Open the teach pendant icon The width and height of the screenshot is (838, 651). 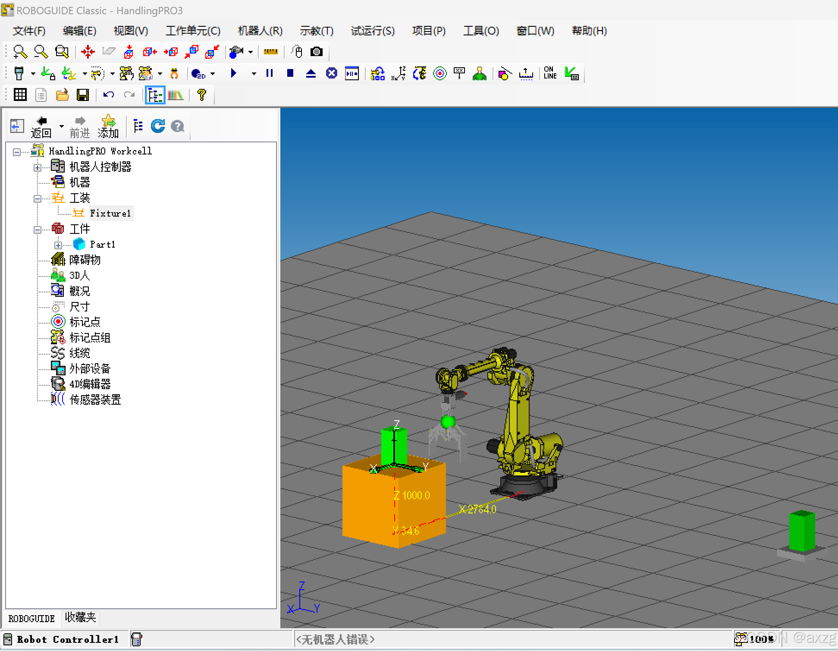19,74
